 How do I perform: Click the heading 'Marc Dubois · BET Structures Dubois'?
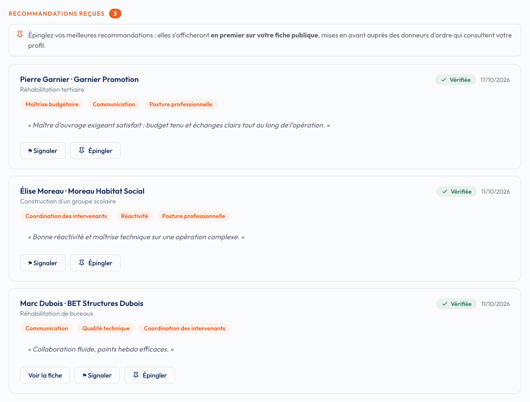82,303
